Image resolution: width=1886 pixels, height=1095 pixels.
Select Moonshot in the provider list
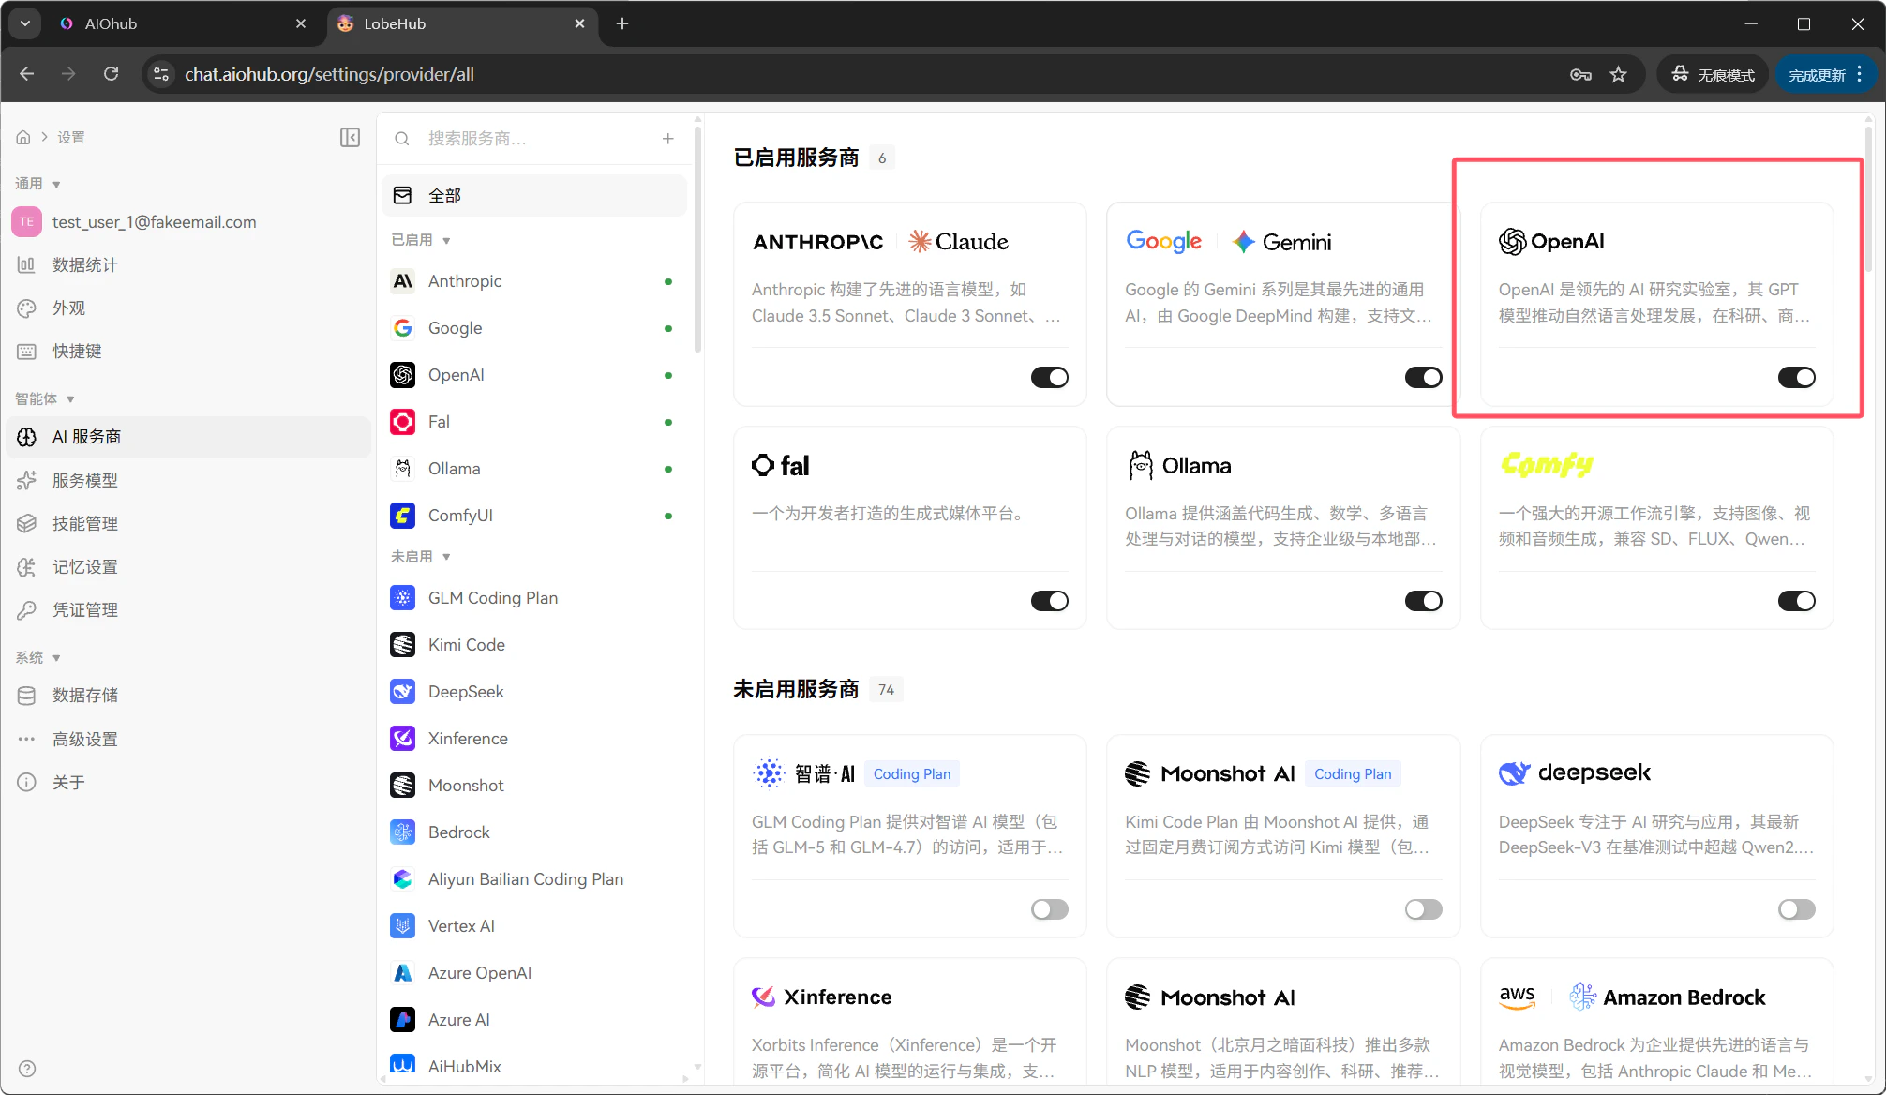tap(534, 786)
